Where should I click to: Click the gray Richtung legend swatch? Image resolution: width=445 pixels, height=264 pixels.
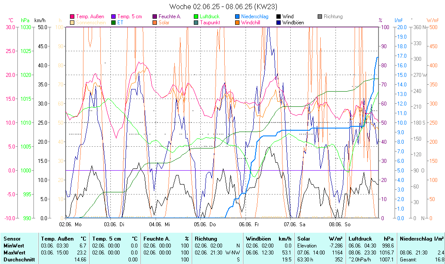coord(320,17)
